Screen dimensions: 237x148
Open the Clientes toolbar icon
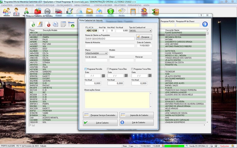click(7, 12)
